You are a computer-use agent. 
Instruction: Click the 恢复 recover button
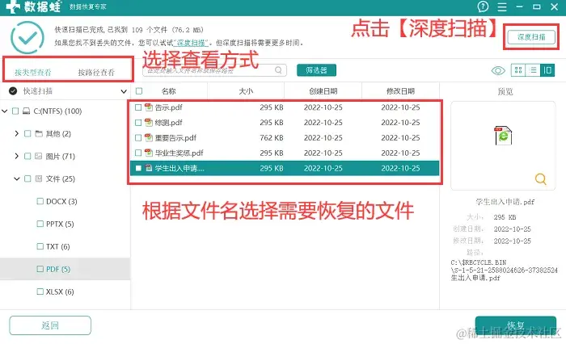[516, 325]
